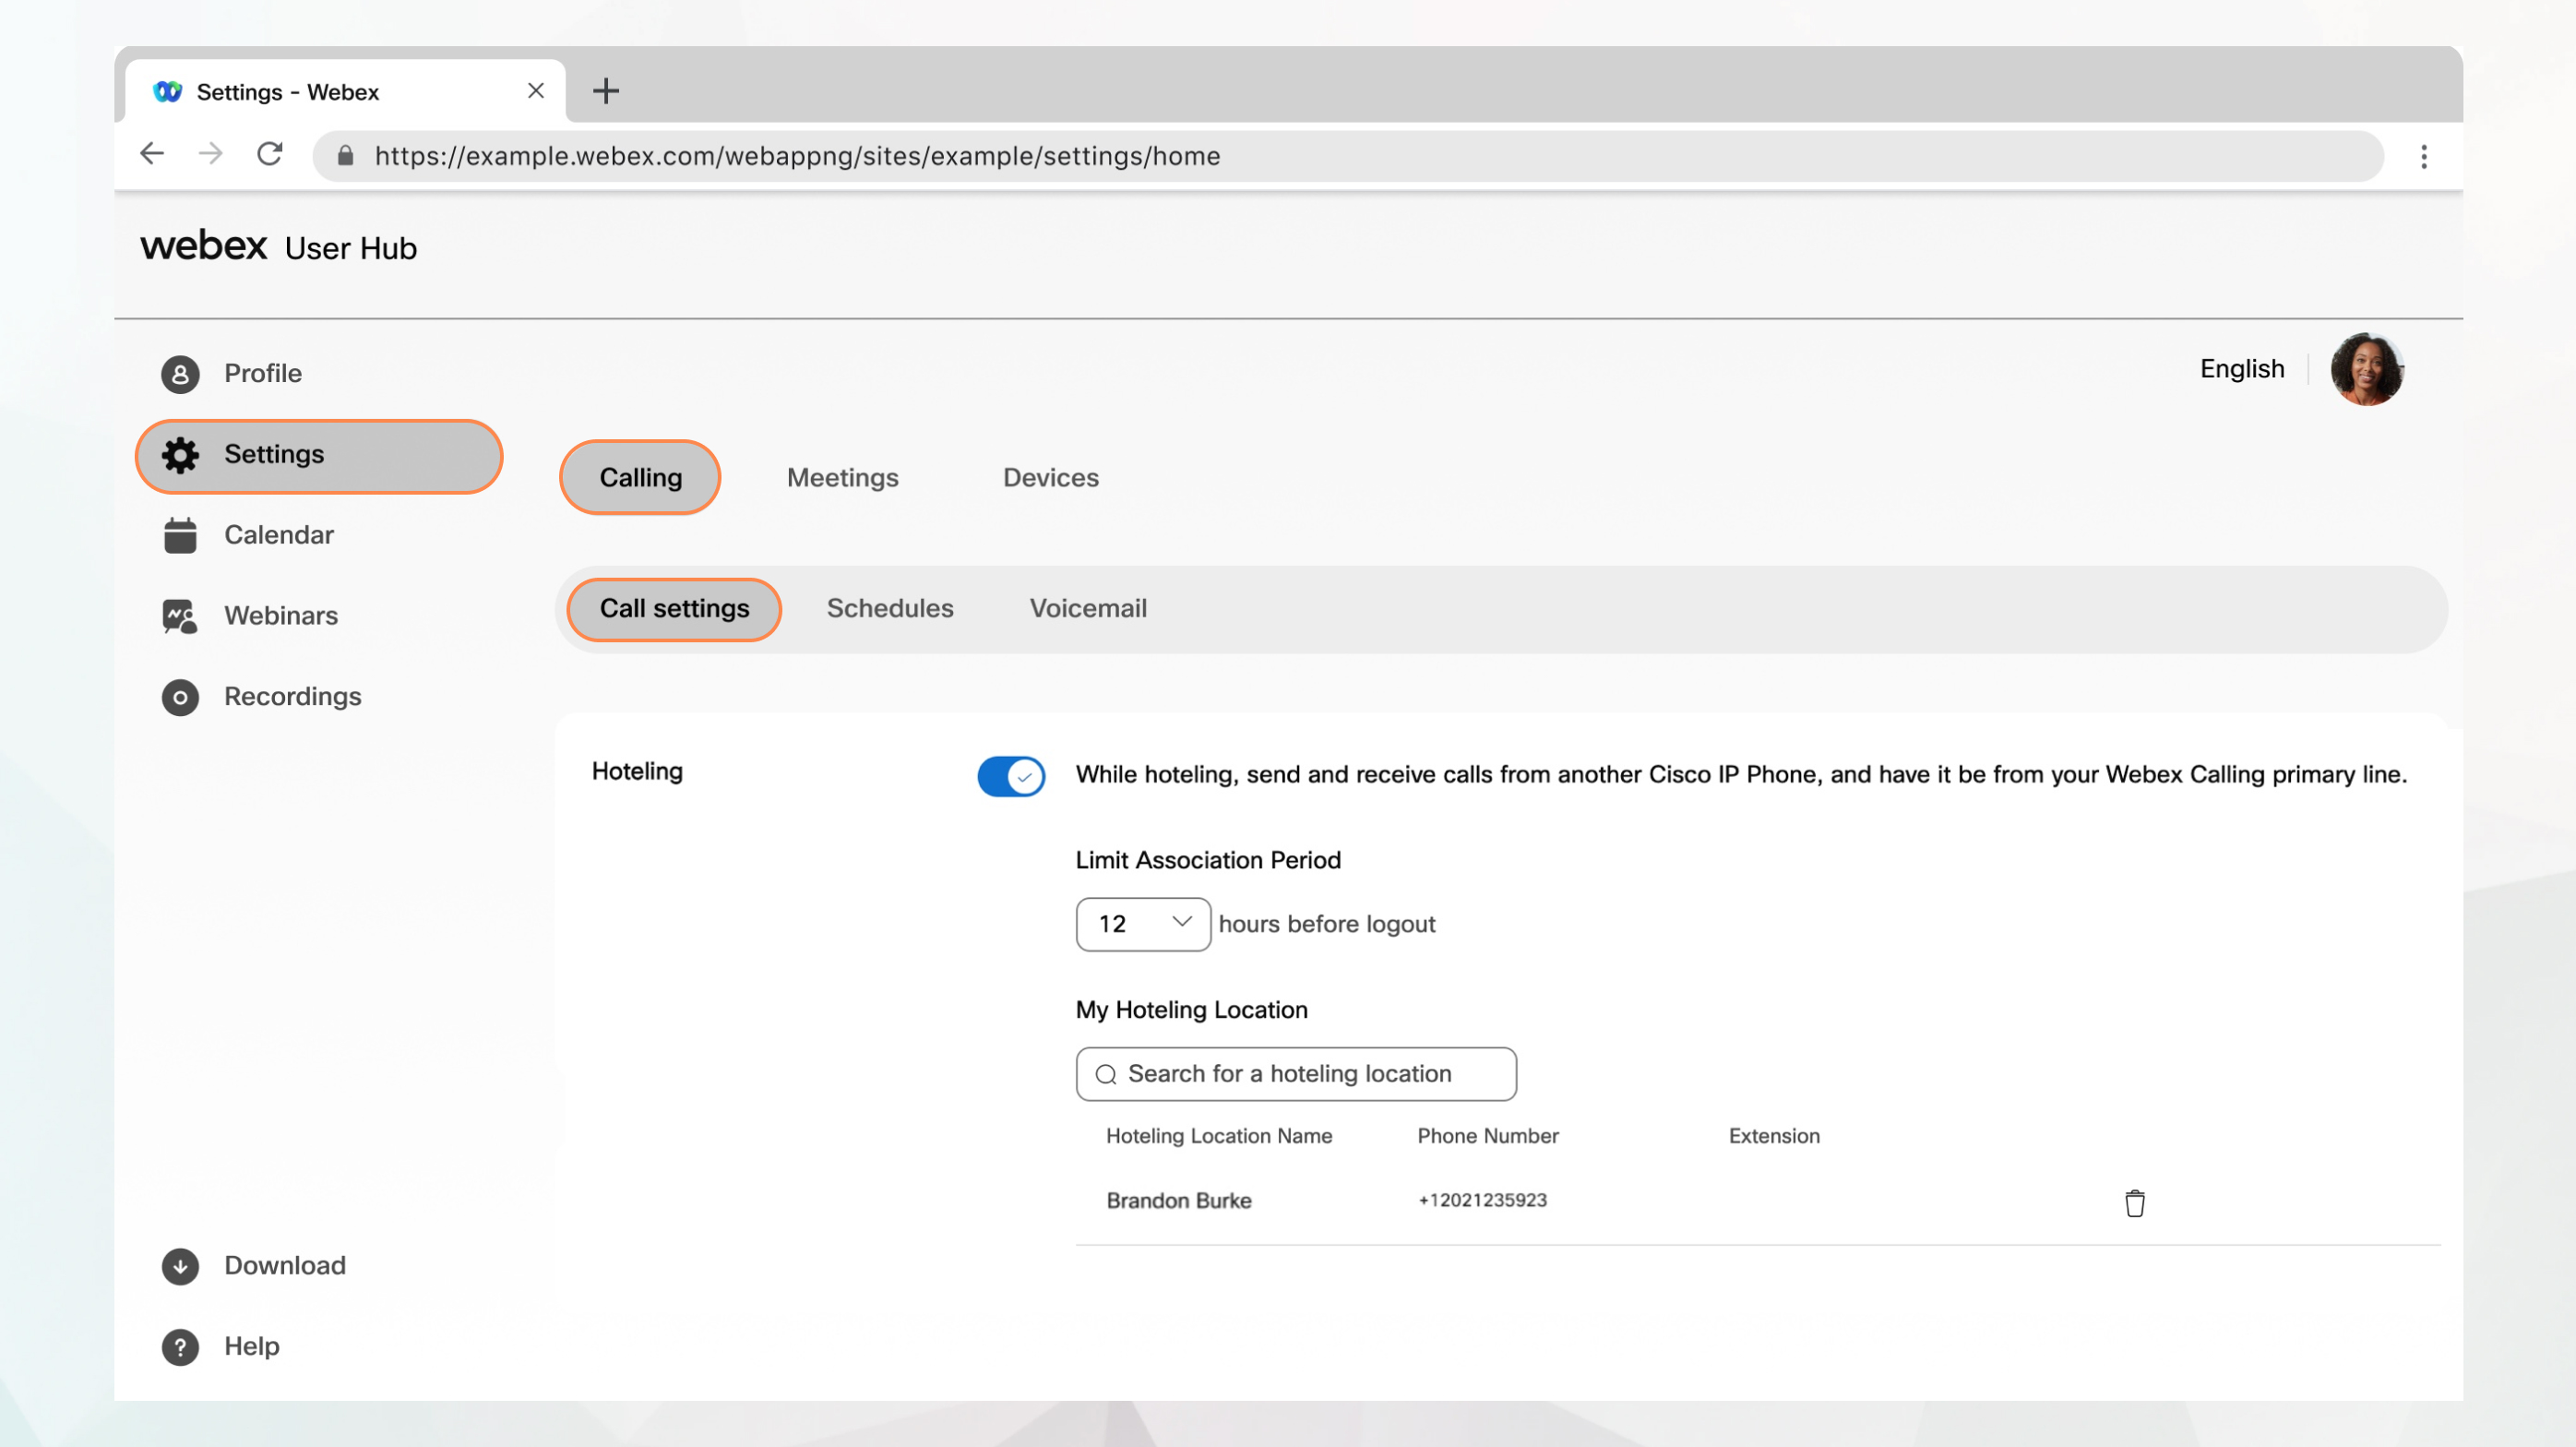Toggle the Hoteling switch on
Screen dimensions: 2576x1447
pos(1010,775)
